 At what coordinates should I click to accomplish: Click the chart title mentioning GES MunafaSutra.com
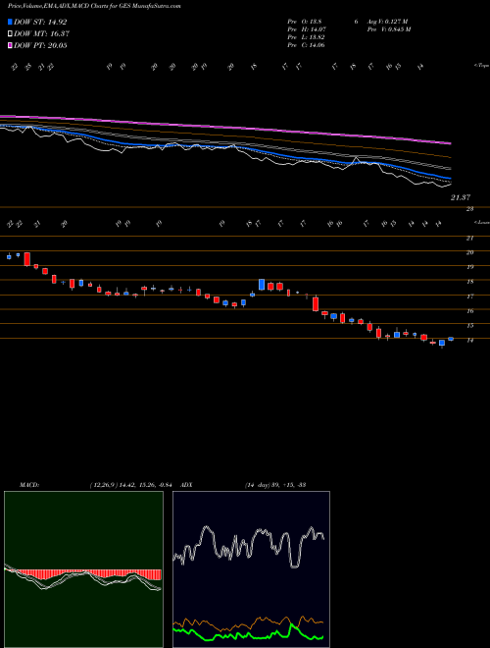[94, 6]
